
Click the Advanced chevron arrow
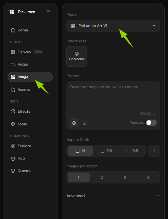tap(158, 196)
